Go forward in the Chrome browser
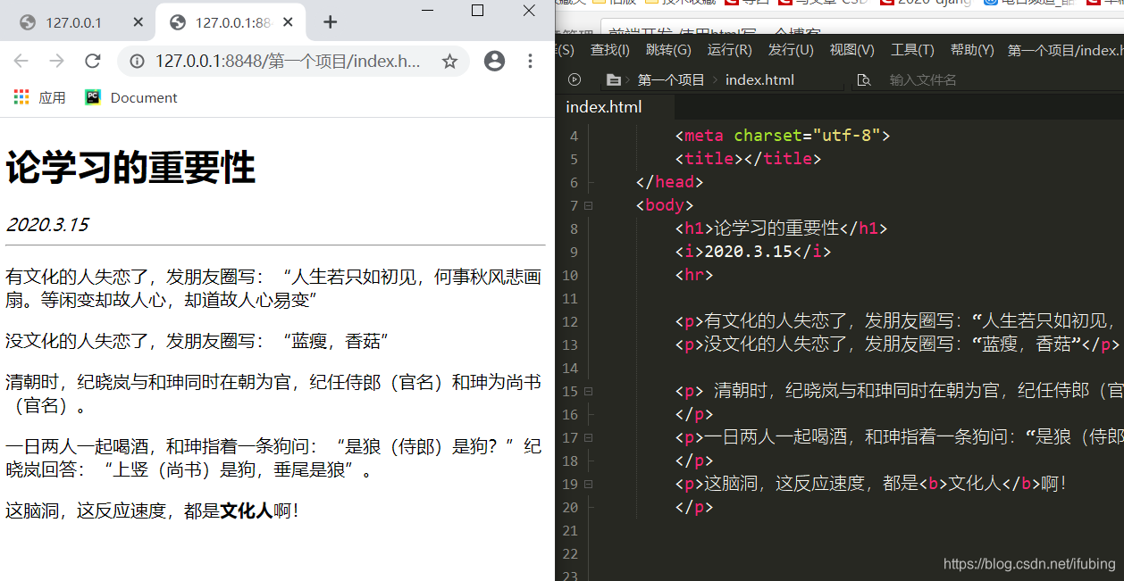This screenshot has width=1124, height=581. click(x=56, y=61)
